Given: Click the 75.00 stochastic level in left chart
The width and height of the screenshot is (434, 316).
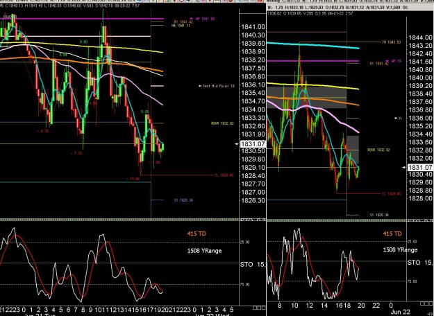Looking at the screenshot, I should tap(246, 285).
